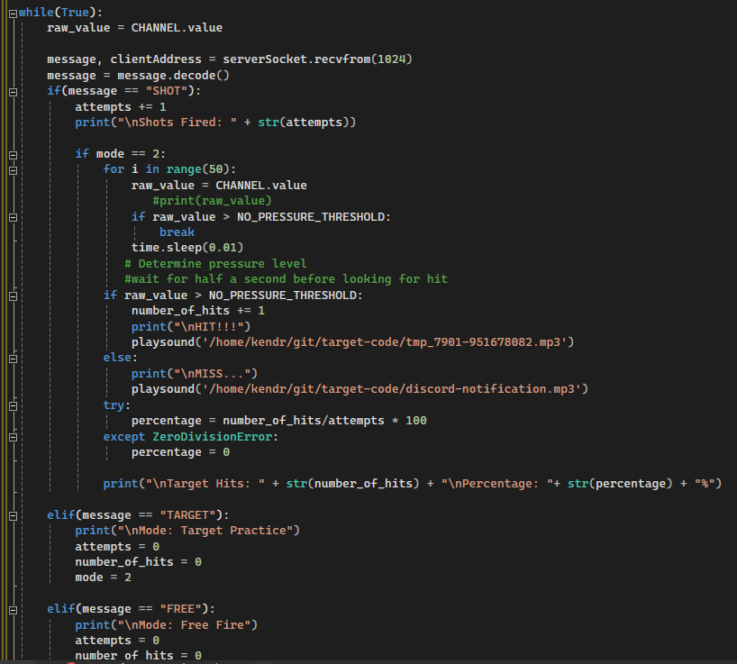
Task: Click the percentage = number_of_hits/attempts line
Action: click(278, 421)
